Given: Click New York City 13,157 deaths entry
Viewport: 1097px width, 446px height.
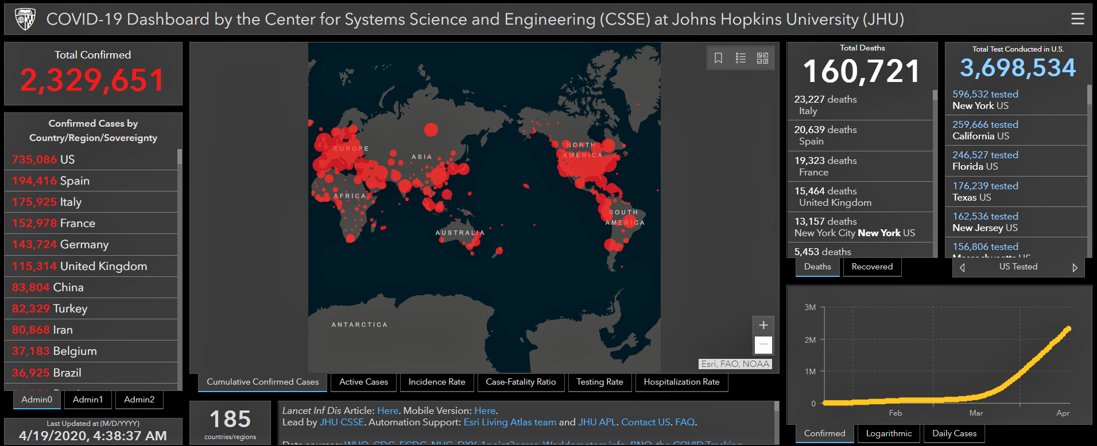Looking at the screenshot, I should point(859,227).
